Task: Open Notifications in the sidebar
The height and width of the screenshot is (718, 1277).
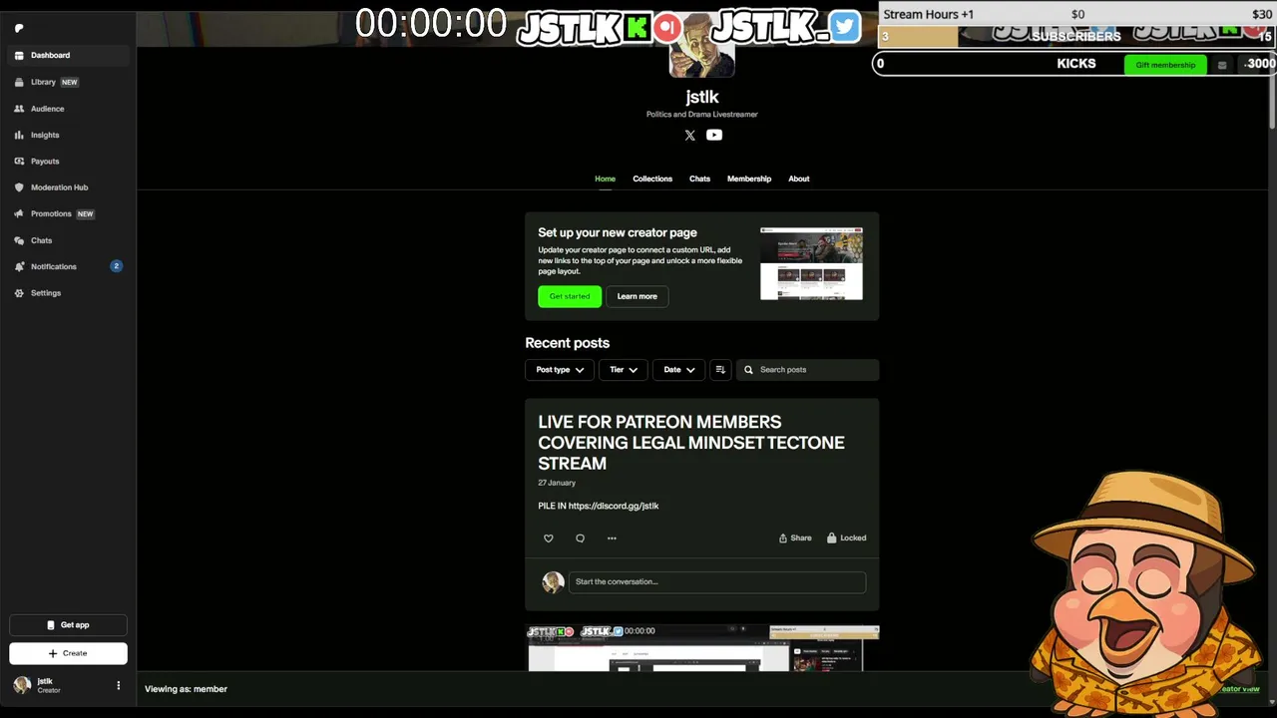Action: [x=68, y=266]
